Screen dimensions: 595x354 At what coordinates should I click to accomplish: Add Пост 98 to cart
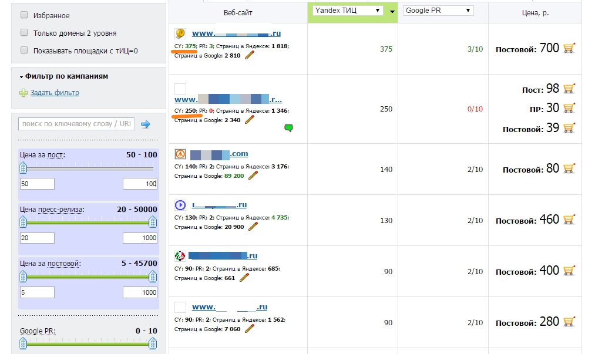click(x=569, y=89)
